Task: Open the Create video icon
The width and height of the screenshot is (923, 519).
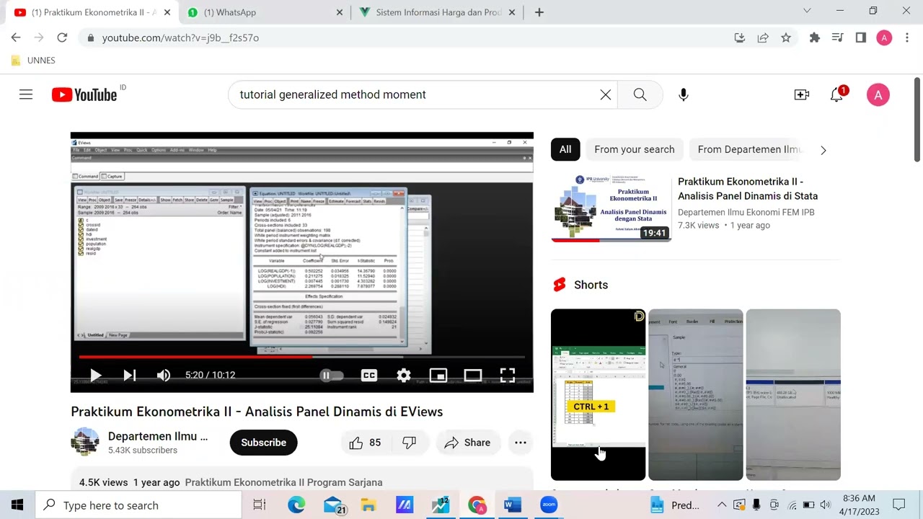Action: pyautogui.click(x=802, y=94)
